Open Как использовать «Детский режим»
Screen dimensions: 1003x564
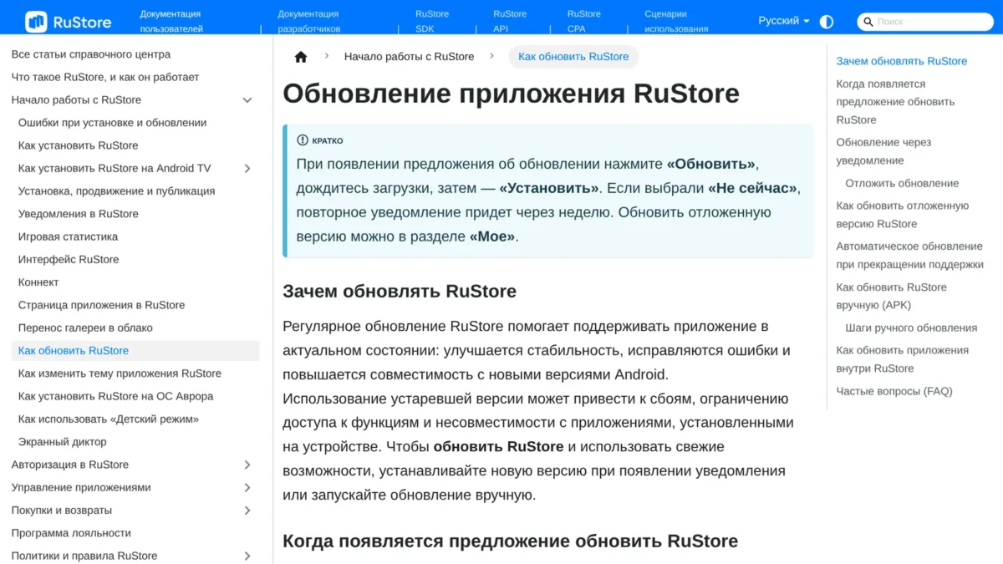click(x=109, y=419)
